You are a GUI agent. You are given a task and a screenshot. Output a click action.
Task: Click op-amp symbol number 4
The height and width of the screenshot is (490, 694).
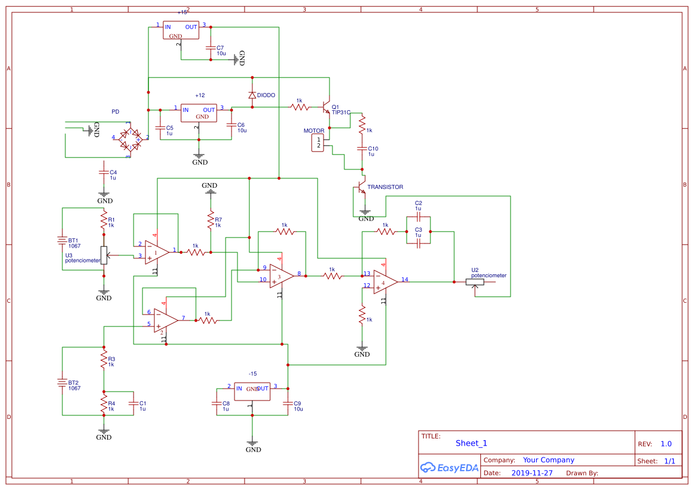point(382,281)
